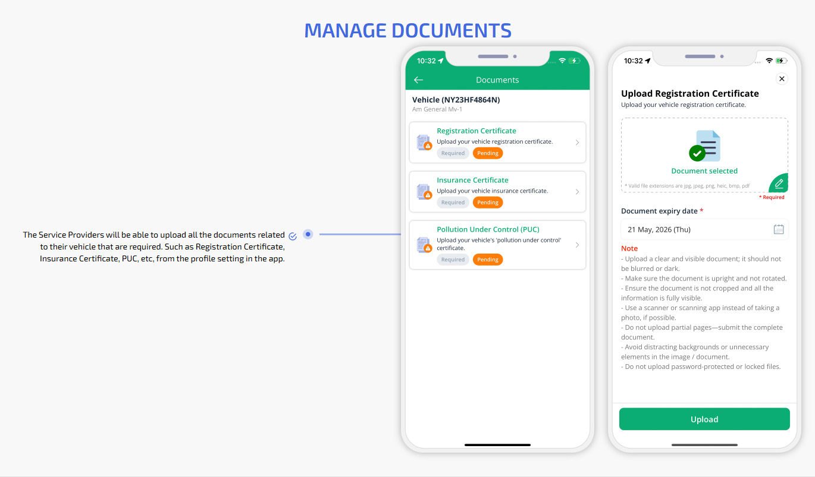This screenshot has width=815, height=477.
Task: Click the Registration Certificate document warning icon
Action: [x=424, y=143]
